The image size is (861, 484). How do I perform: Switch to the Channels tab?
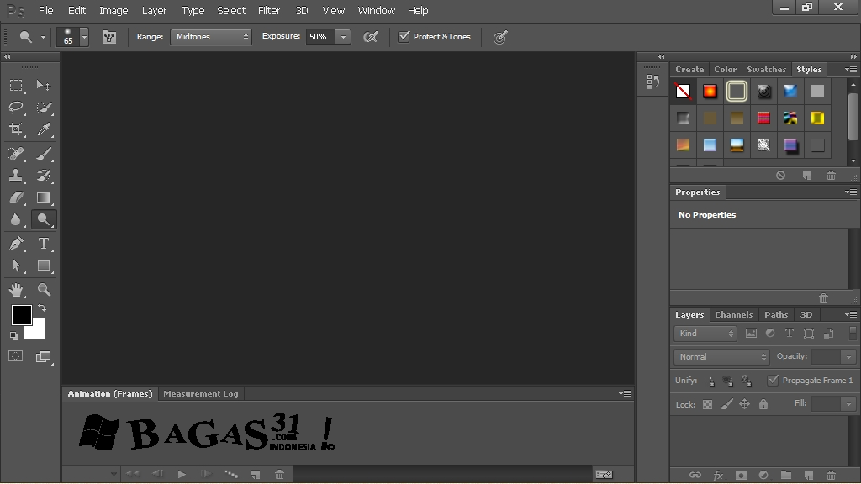pos(733,314)
